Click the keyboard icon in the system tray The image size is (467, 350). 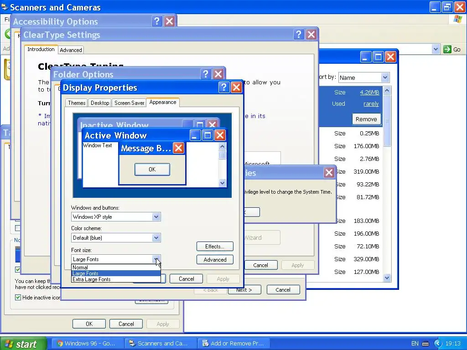click(x=425, y=344)
